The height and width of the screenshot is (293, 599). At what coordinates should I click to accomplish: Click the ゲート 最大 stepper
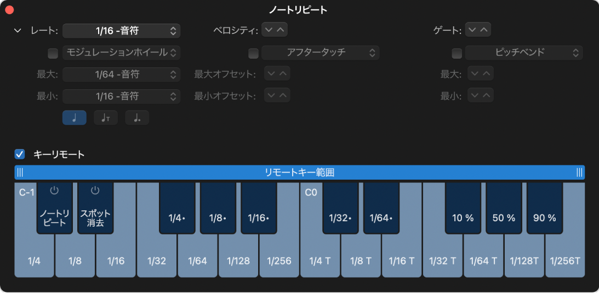coord(481,73)
